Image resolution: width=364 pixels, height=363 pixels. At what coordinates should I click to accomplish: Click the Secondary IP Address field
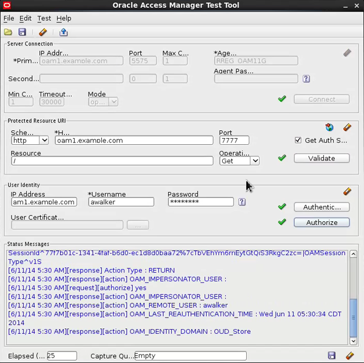pyautogui.click(x=81, y=79)
